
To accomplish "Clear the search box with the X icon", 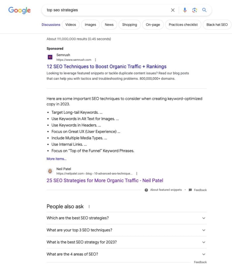I will 173,10.
